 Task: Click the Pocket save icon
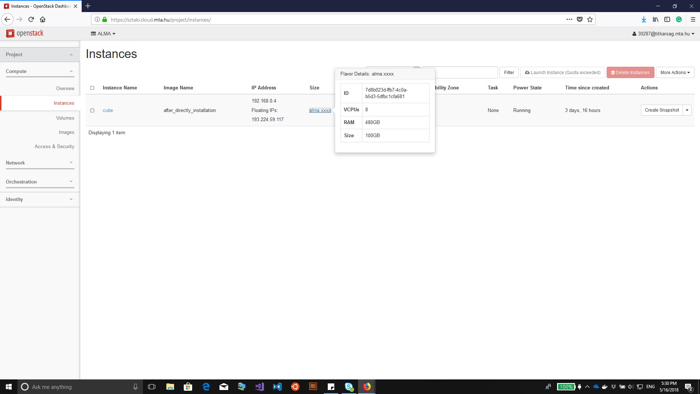pyautogui.click(x=579, y=20)
